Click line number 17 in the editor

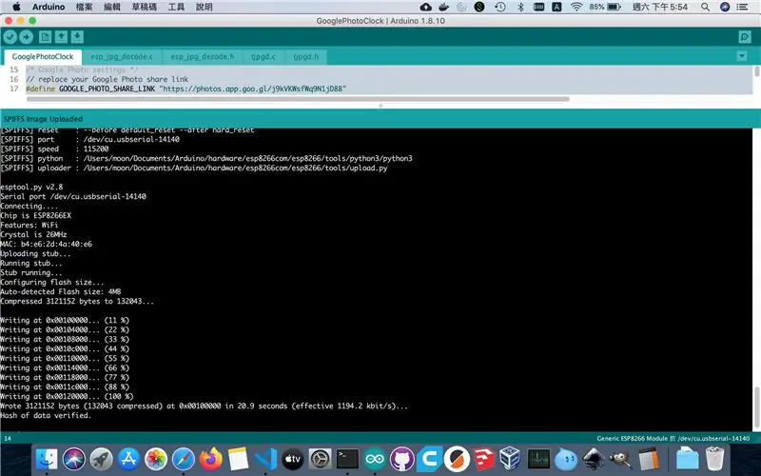(14, 89)
